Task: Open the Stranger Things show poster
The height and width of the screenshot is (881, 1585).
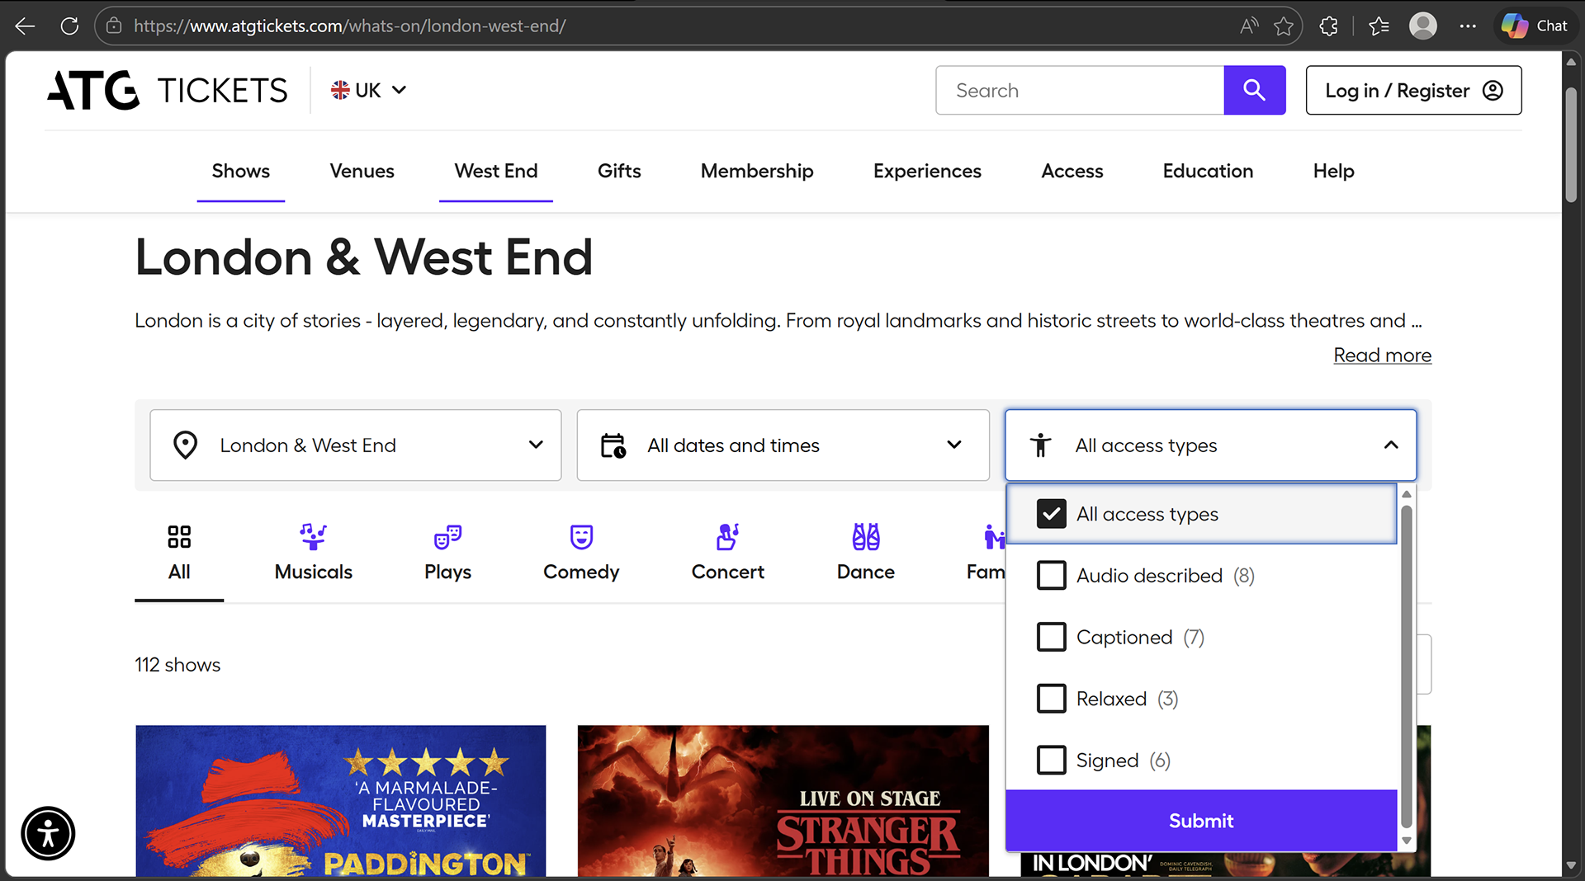Action: tap(783, 801)
